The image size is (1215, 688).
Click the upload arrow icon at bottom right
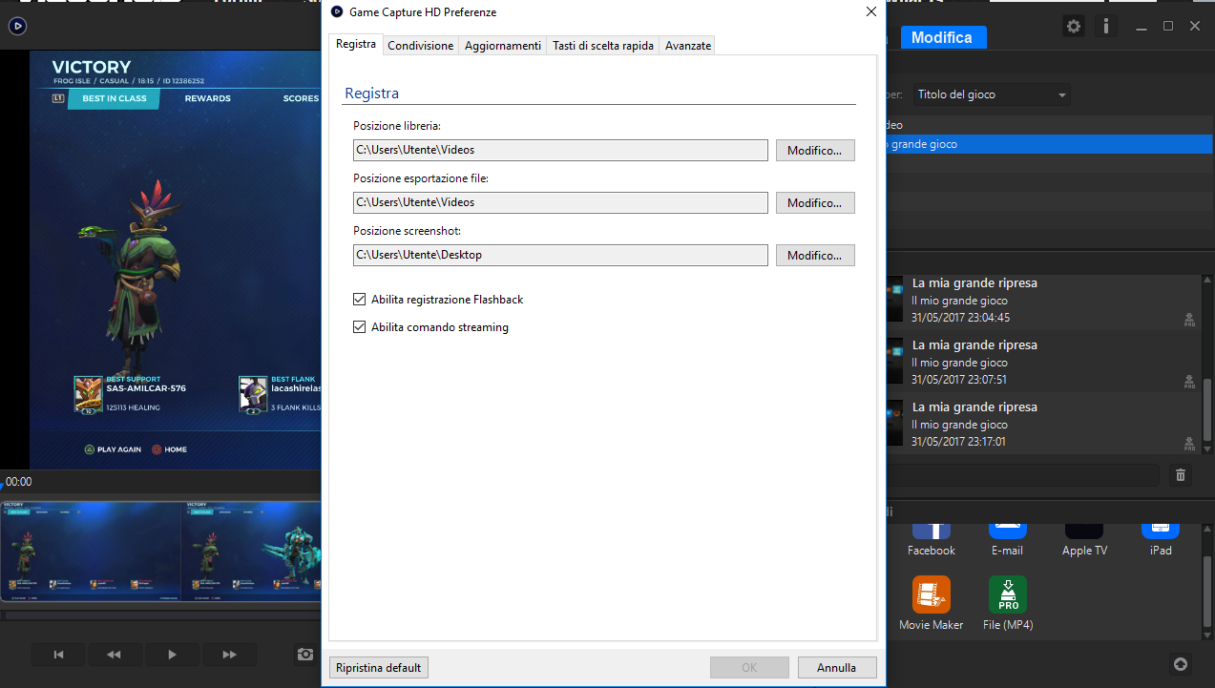pyautogui.click(x=1180, y=664)
